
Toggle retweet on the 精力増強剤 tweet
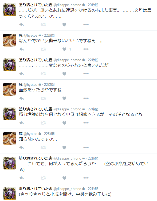43,123
